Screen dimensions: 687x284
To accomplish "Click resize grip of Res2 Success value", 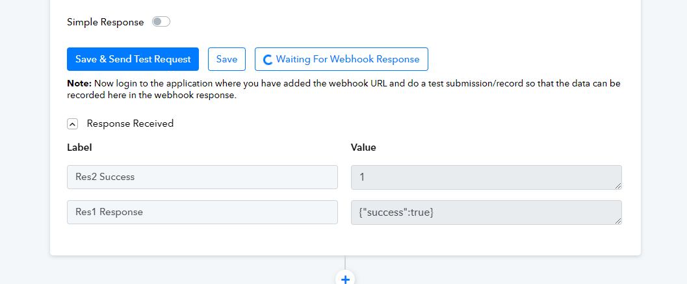I will pos(617,186).
